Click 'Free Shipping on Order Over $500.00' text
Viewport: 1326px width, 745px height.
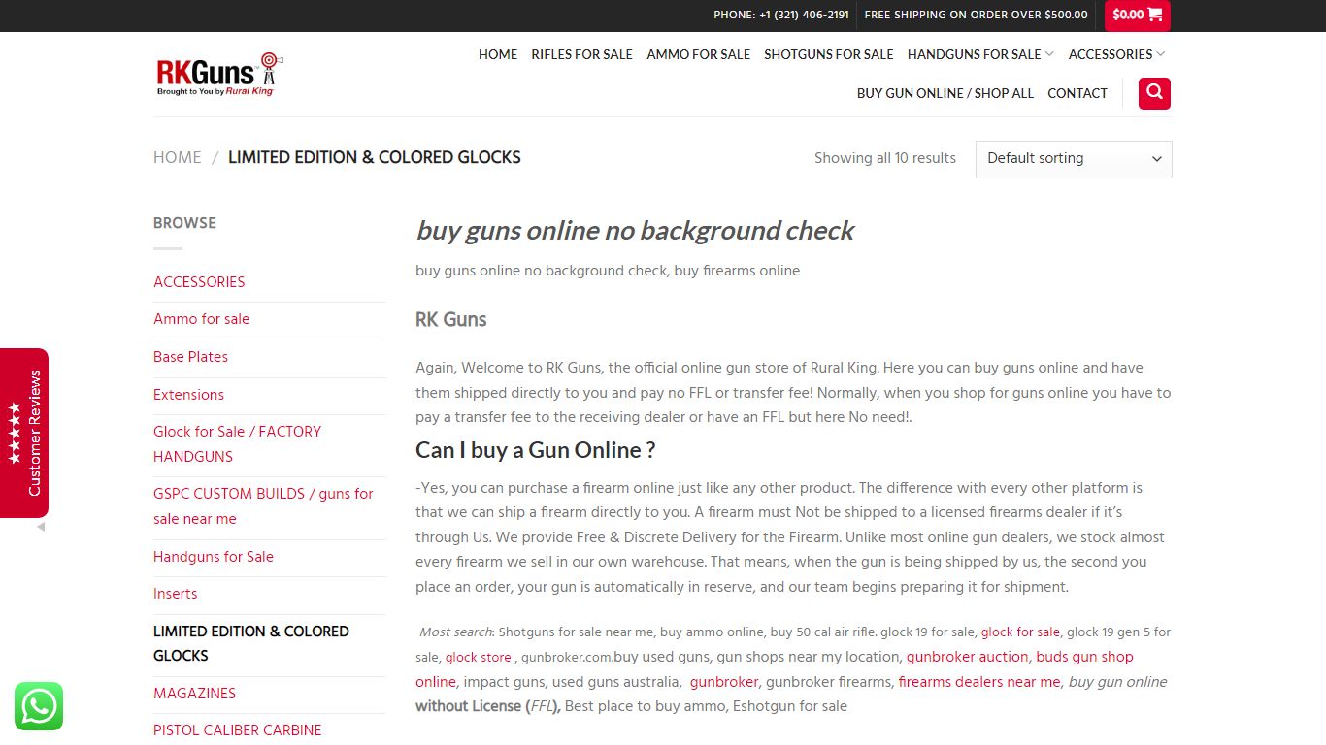pyautogui.click(x=976, y=15)
